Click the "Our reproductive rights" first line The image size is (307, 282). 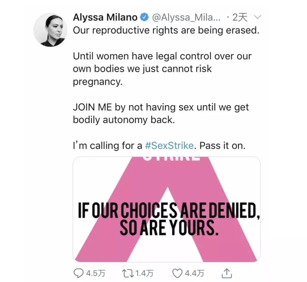tap(166, 30)
